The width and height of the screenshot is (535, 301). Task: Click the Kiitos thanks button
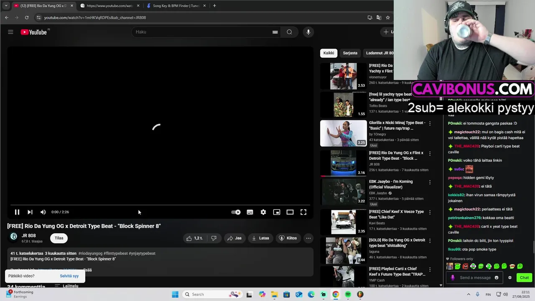coord(288,238)
